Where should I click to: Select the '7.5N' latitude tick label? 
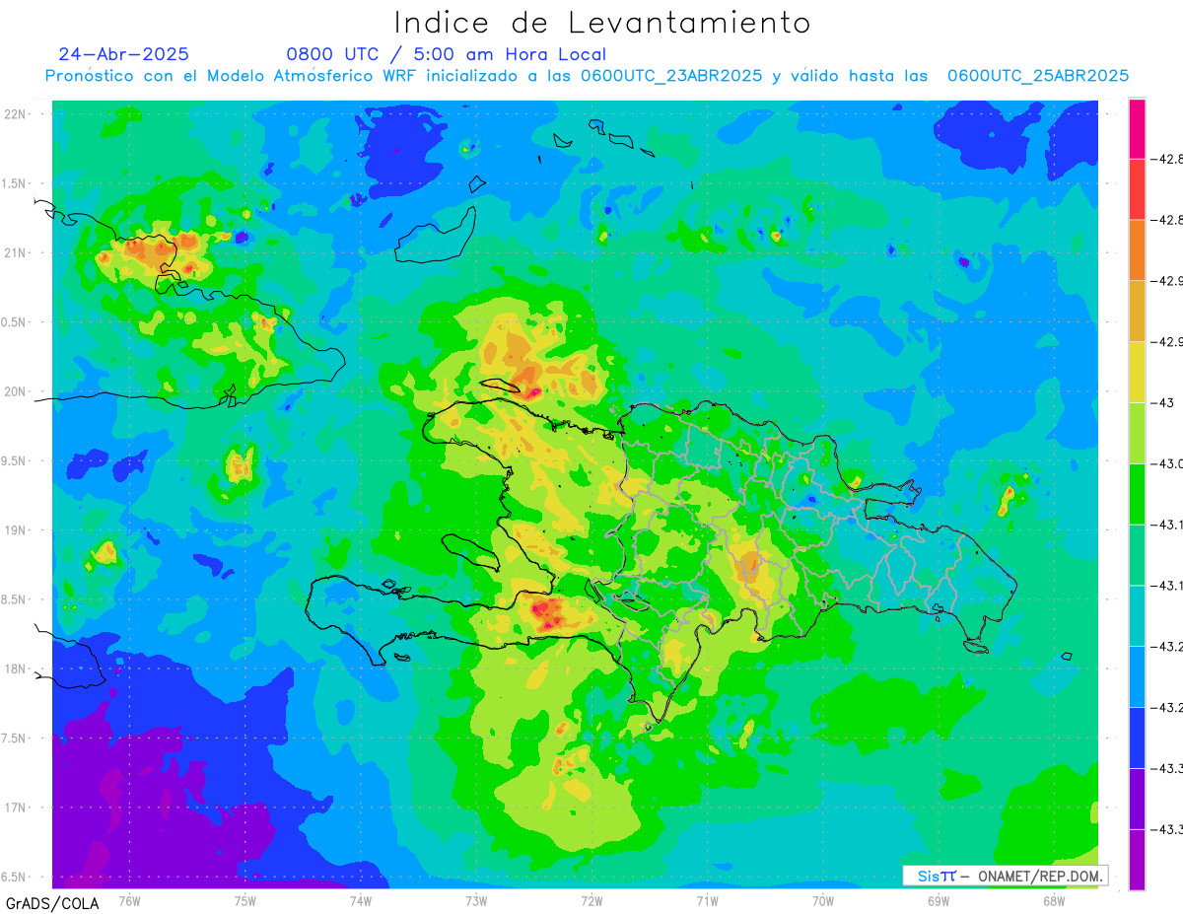tap(15, 738)
